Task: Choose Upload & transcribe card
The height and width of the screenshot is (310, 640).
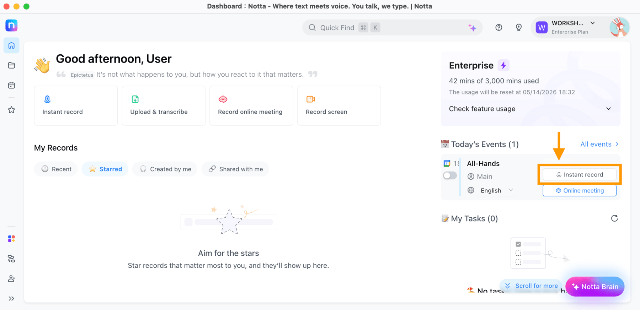Action: click(164, 105)
